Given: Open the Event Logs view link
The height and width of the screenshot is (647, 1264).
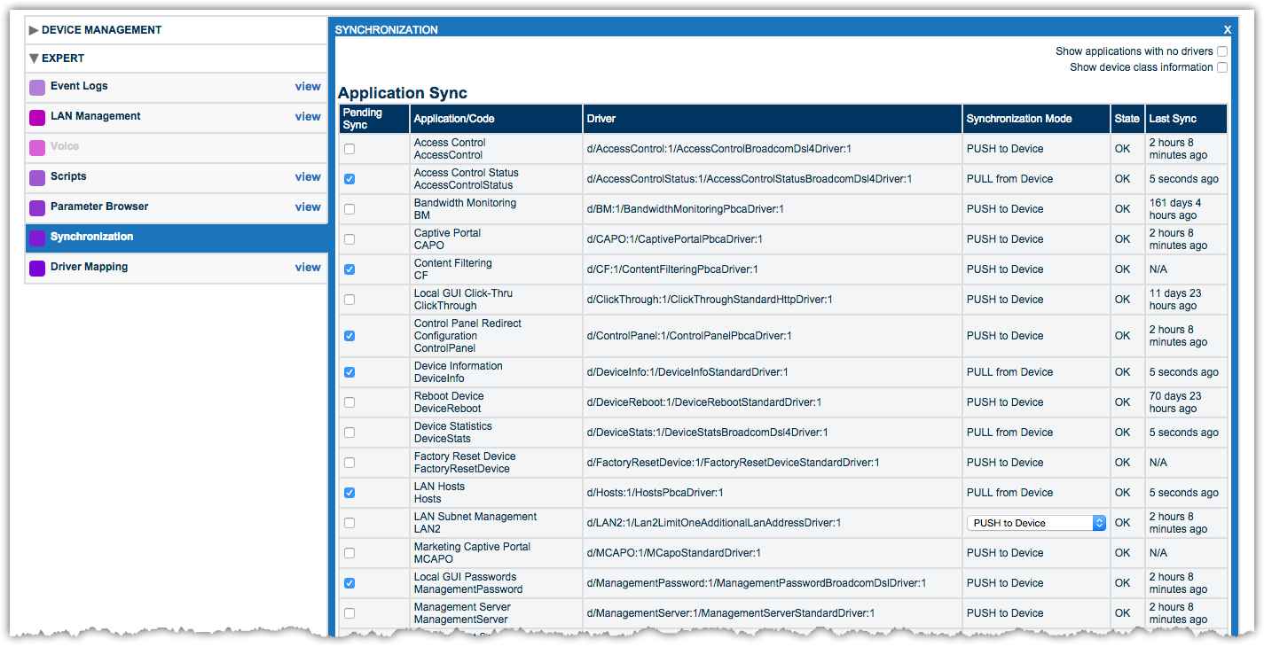Looking at the screenshot, I should [x=308, y=86].
